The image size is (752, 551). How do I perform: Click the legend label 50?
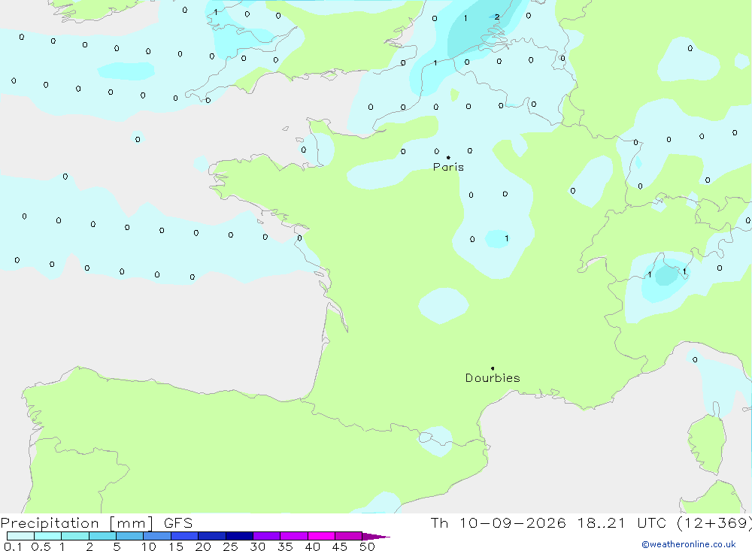coord(367,546)
